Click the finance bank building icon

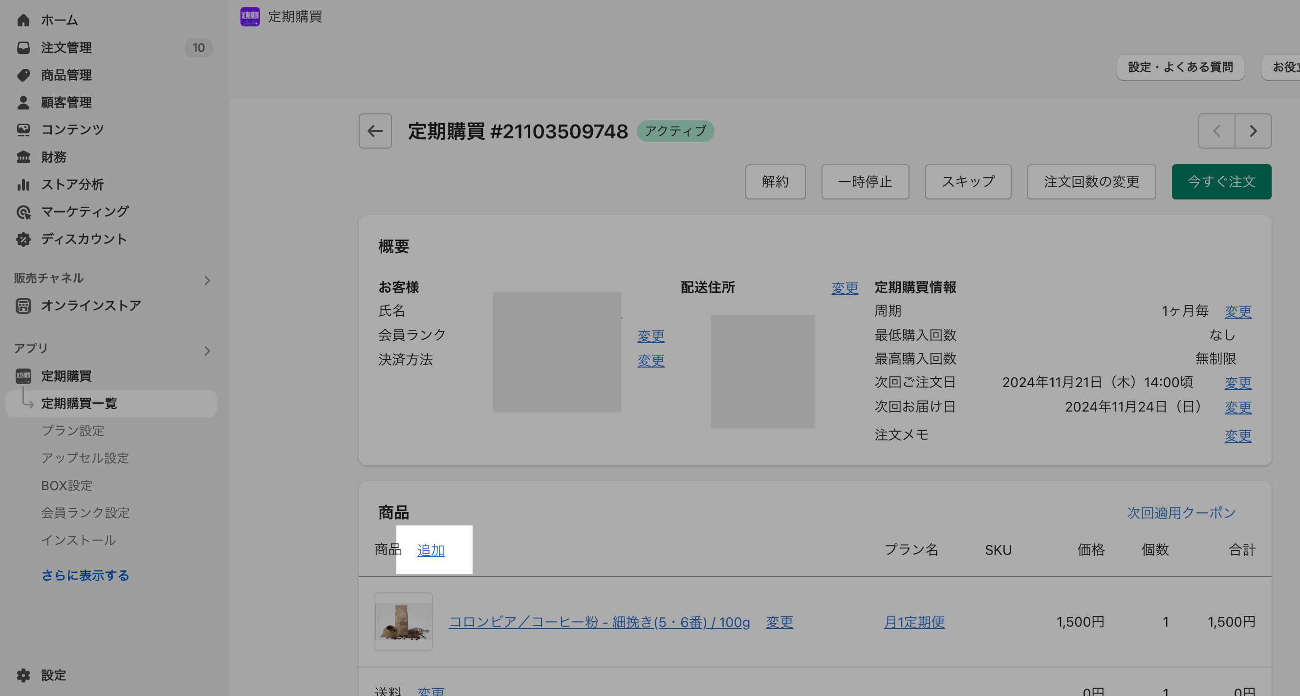pos(23,157)
